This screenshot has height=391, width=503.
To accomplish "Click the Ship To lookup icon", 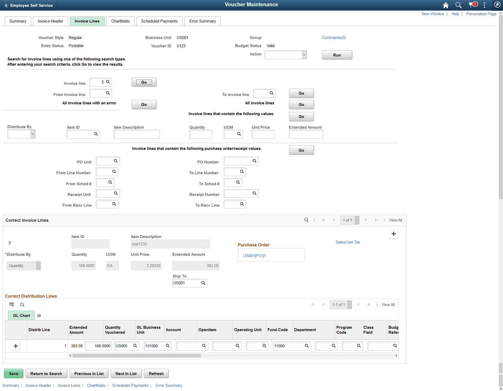I will click(x=203, y=283).
